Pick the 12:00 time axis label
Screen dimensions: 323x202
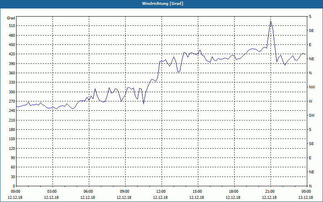(x=161, y=191)
